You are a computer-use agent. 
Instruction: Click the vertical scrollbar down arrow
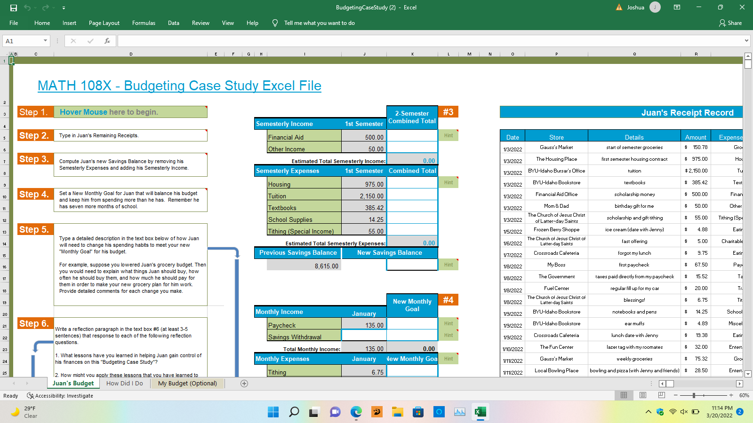748,373
